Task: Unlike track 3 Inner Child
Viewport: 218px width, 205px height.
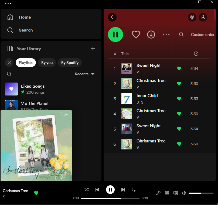Action: click(x=179, y=99)
